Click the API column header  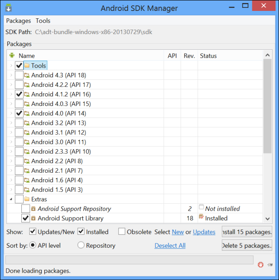[x=172, y=56]
